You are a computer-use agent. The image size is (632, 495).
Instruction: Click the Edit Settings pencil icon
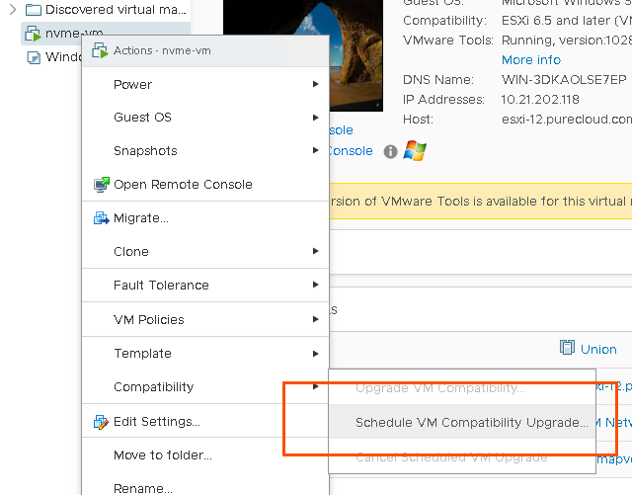101,422
